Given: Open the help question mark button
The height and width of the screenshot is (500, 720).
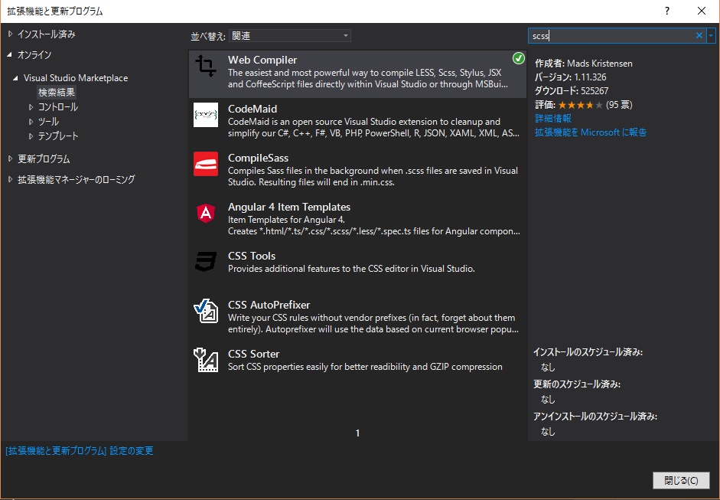Looking at the screenshot, I should (x=667, y=11).
